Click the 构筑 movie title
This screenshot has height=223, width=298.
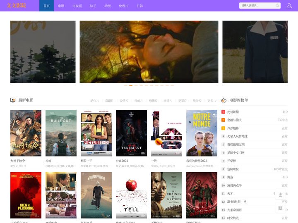tap(48, 161)
